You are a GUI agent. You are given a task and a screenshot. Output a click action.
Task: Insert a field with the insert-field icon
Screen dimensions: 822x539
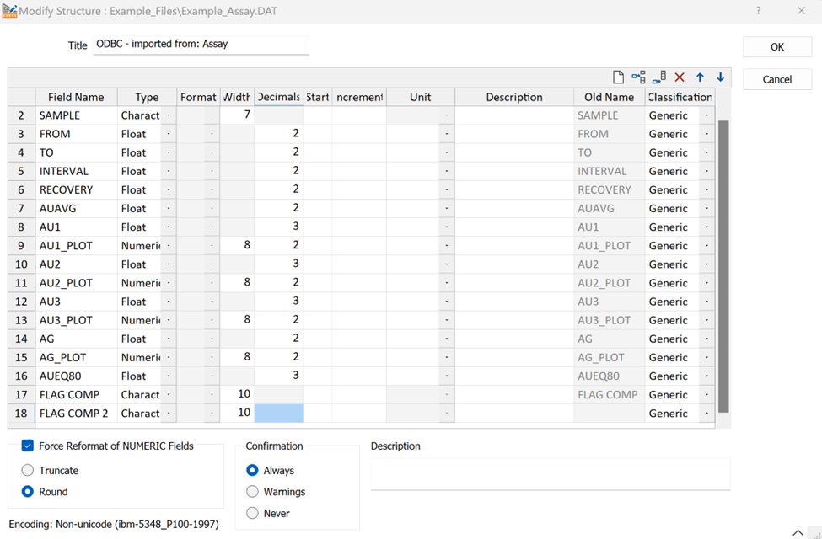pyautogui.click(x=638, y=77)
